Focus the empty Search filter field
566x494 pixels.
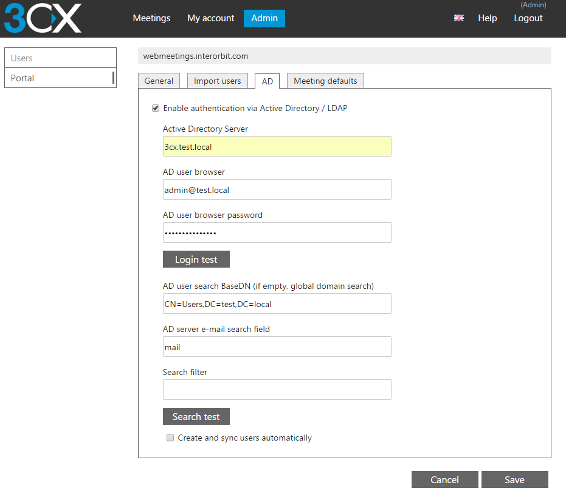tap(277, 390)
